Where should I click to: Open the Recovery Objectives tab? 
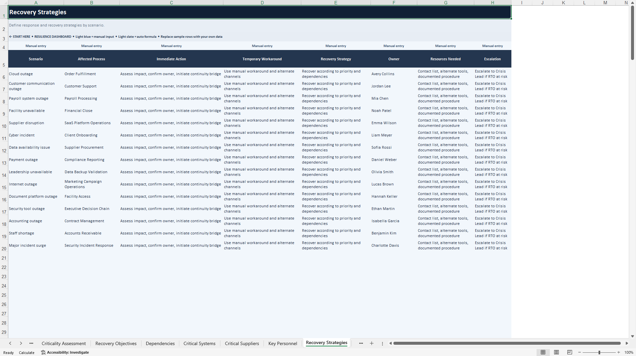(x=116, y=343)
